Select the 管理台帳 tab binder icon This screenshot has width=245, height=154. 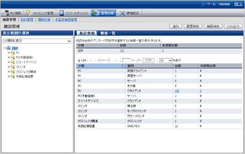(x=96, y=13)
